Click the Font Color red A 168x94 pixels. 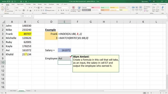(30, 10)
